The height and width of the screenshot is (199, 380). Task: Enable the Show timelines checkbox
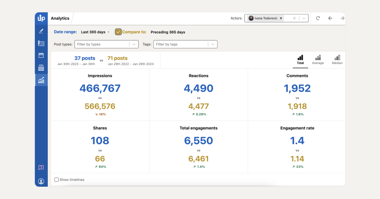coord(57,180)
